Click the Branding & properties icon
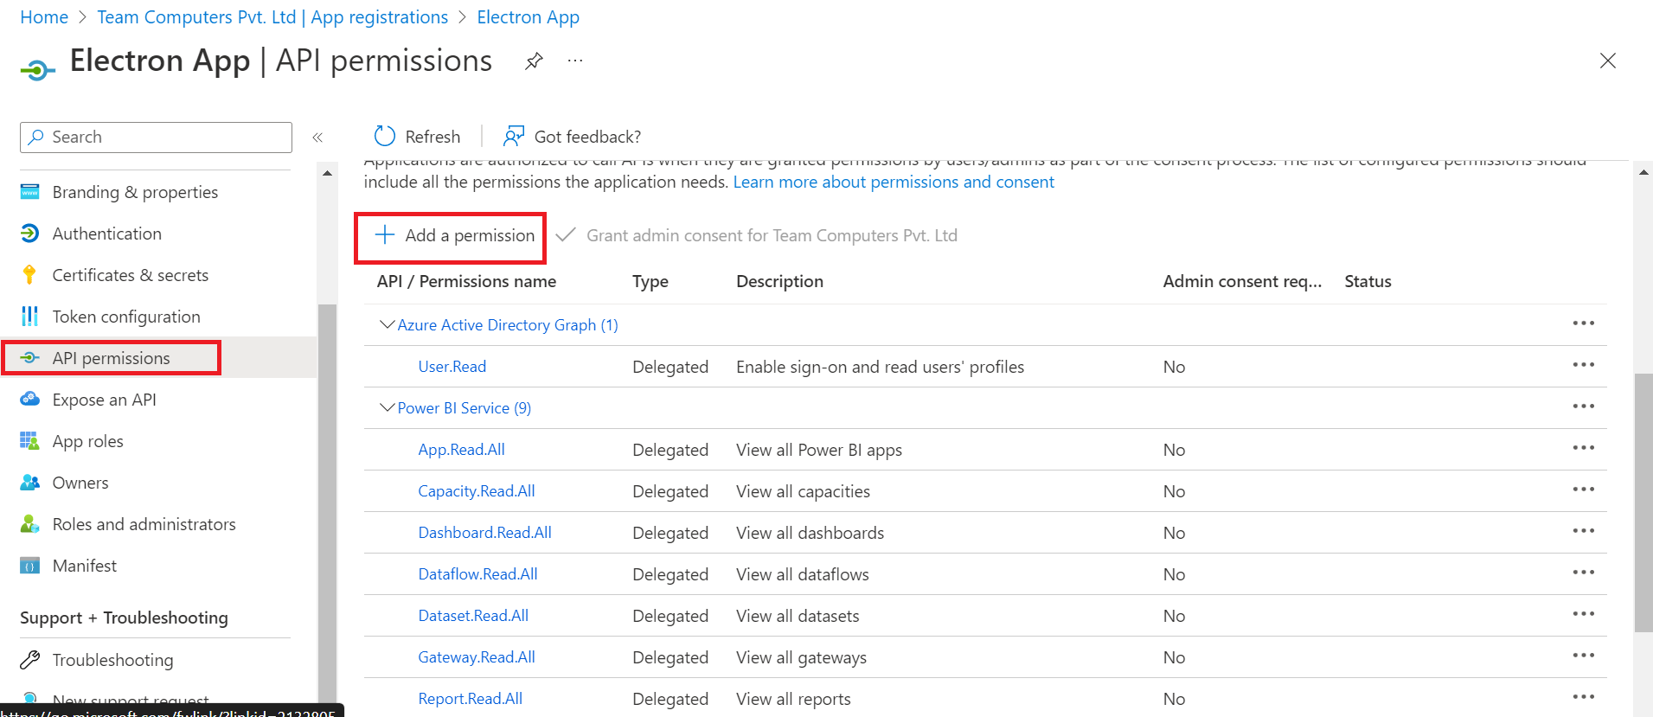Screen dimensions: 1653x717 coord(29,192)
